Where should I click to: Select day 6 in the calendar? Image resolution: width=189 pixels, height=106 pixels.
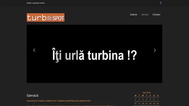154,99
